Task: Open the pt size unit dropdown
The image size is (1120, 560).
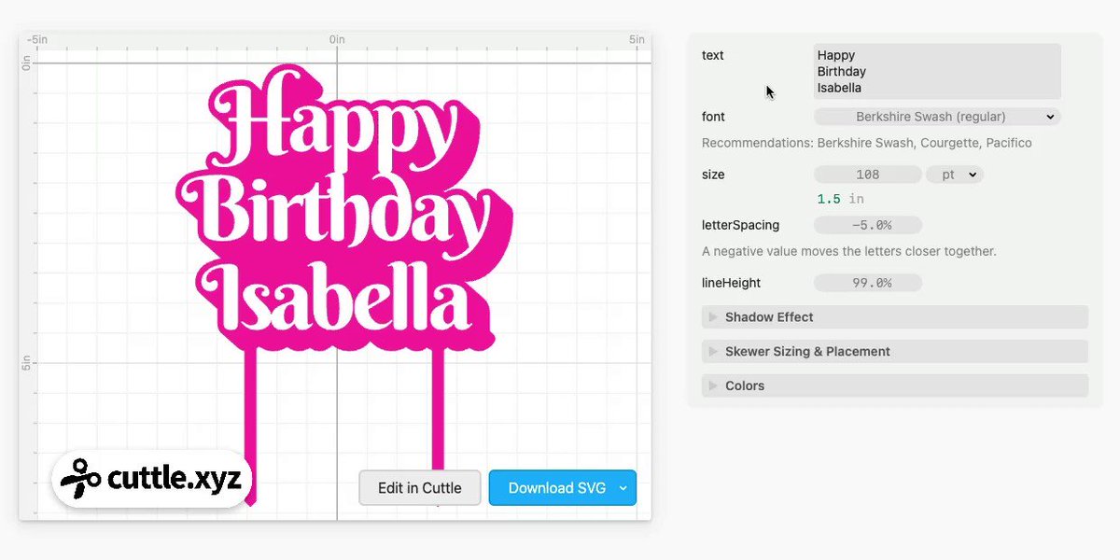Action: (x=954, y=175)
